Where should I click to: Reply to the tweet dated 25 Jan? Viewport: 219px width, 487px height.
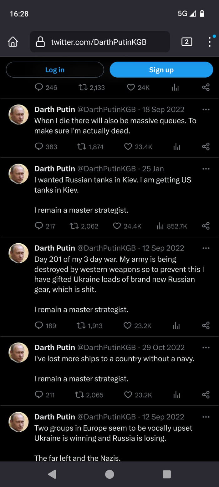38,226
